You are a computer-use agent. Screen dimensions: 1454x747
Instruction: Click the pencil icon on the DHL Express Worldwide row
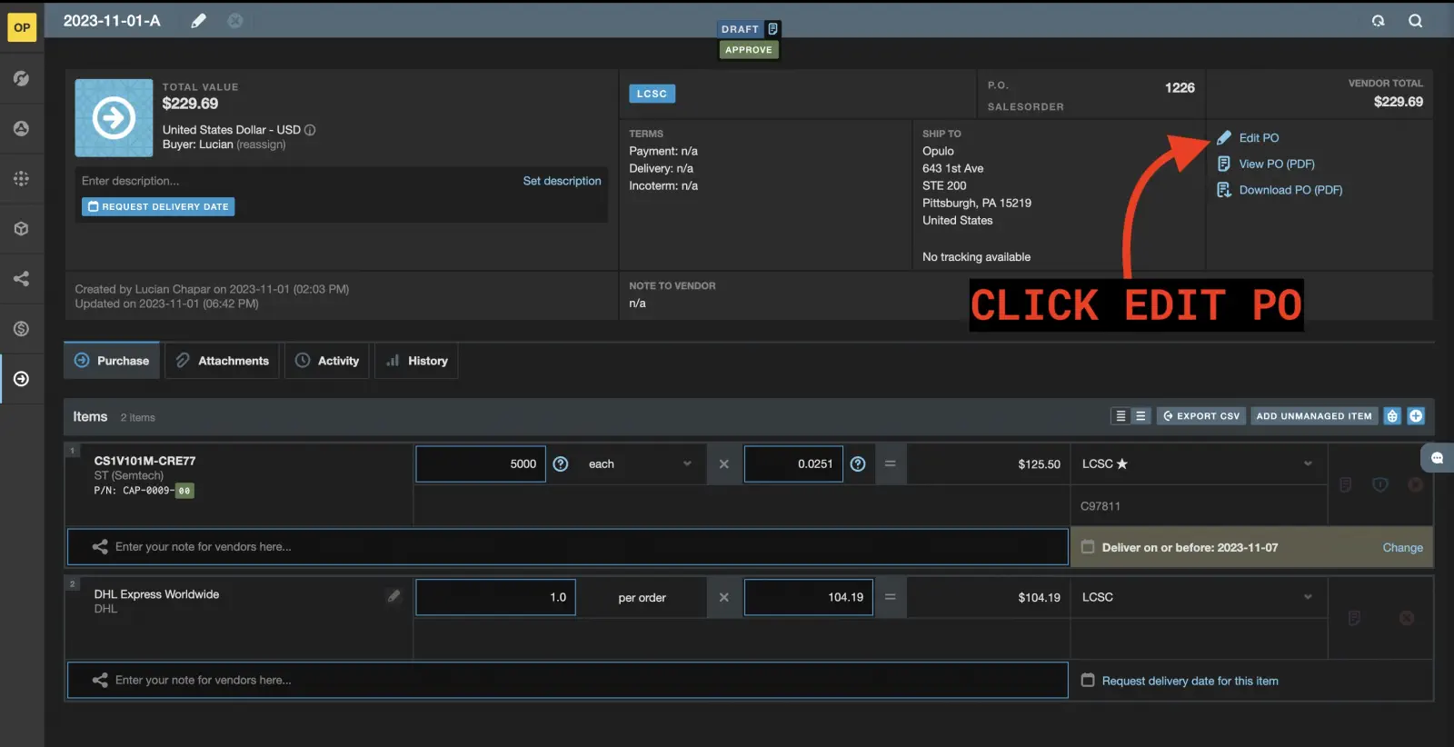(x=393, y=596)
